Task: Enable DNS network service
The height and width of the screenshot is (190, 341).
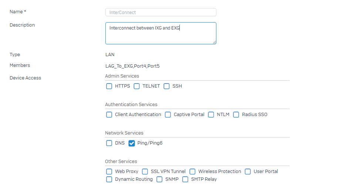Action: pyautogui.click(x=109, y=143)
